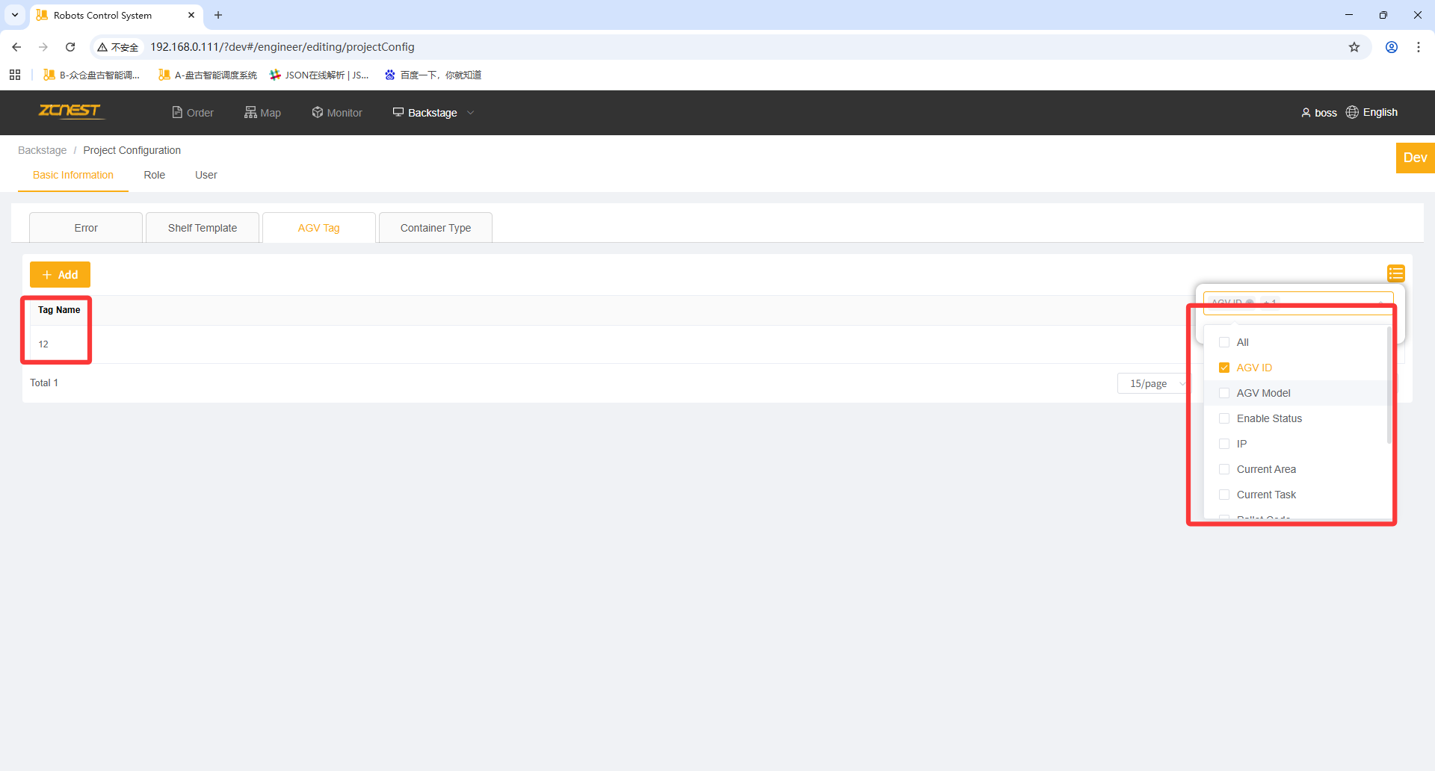Viewport: 1435px width, 771px height.
Task: Go to Backstage breadcrumb link
Action: coord(42,150)
